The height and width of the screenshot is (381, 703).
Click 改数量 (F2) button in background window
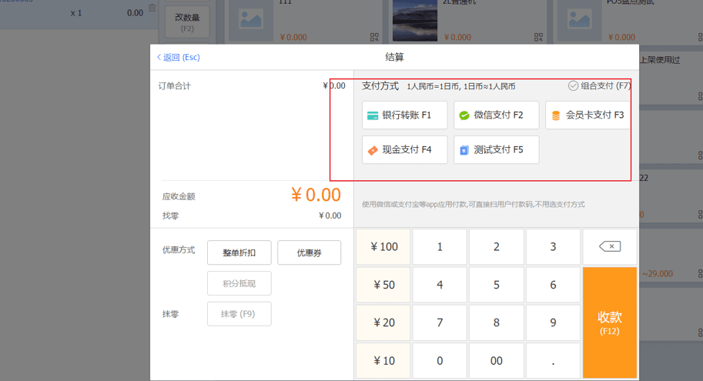pos(187,22)
